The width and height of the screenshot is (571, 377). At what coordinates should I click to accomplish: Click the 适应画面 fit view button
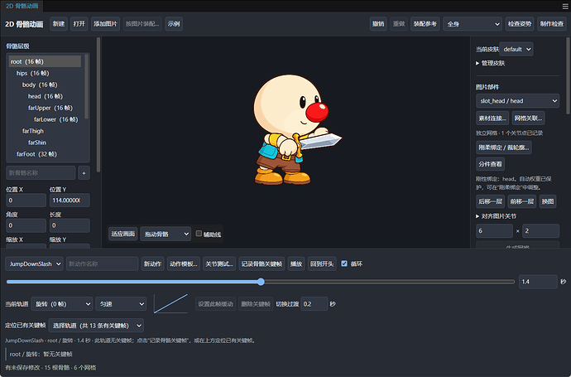click(122, 234)
